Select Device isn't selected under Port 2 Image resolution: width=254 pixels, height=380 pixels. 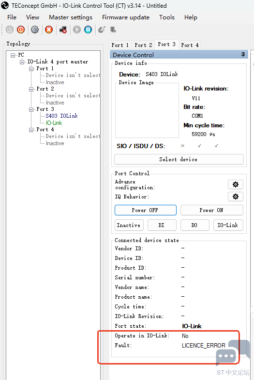(x=73, y=96)
